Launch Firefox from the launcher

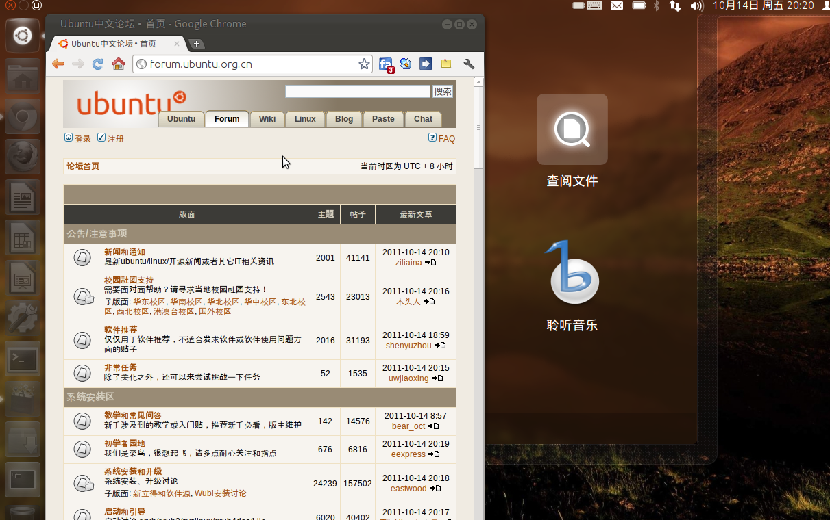pos(23,157)
